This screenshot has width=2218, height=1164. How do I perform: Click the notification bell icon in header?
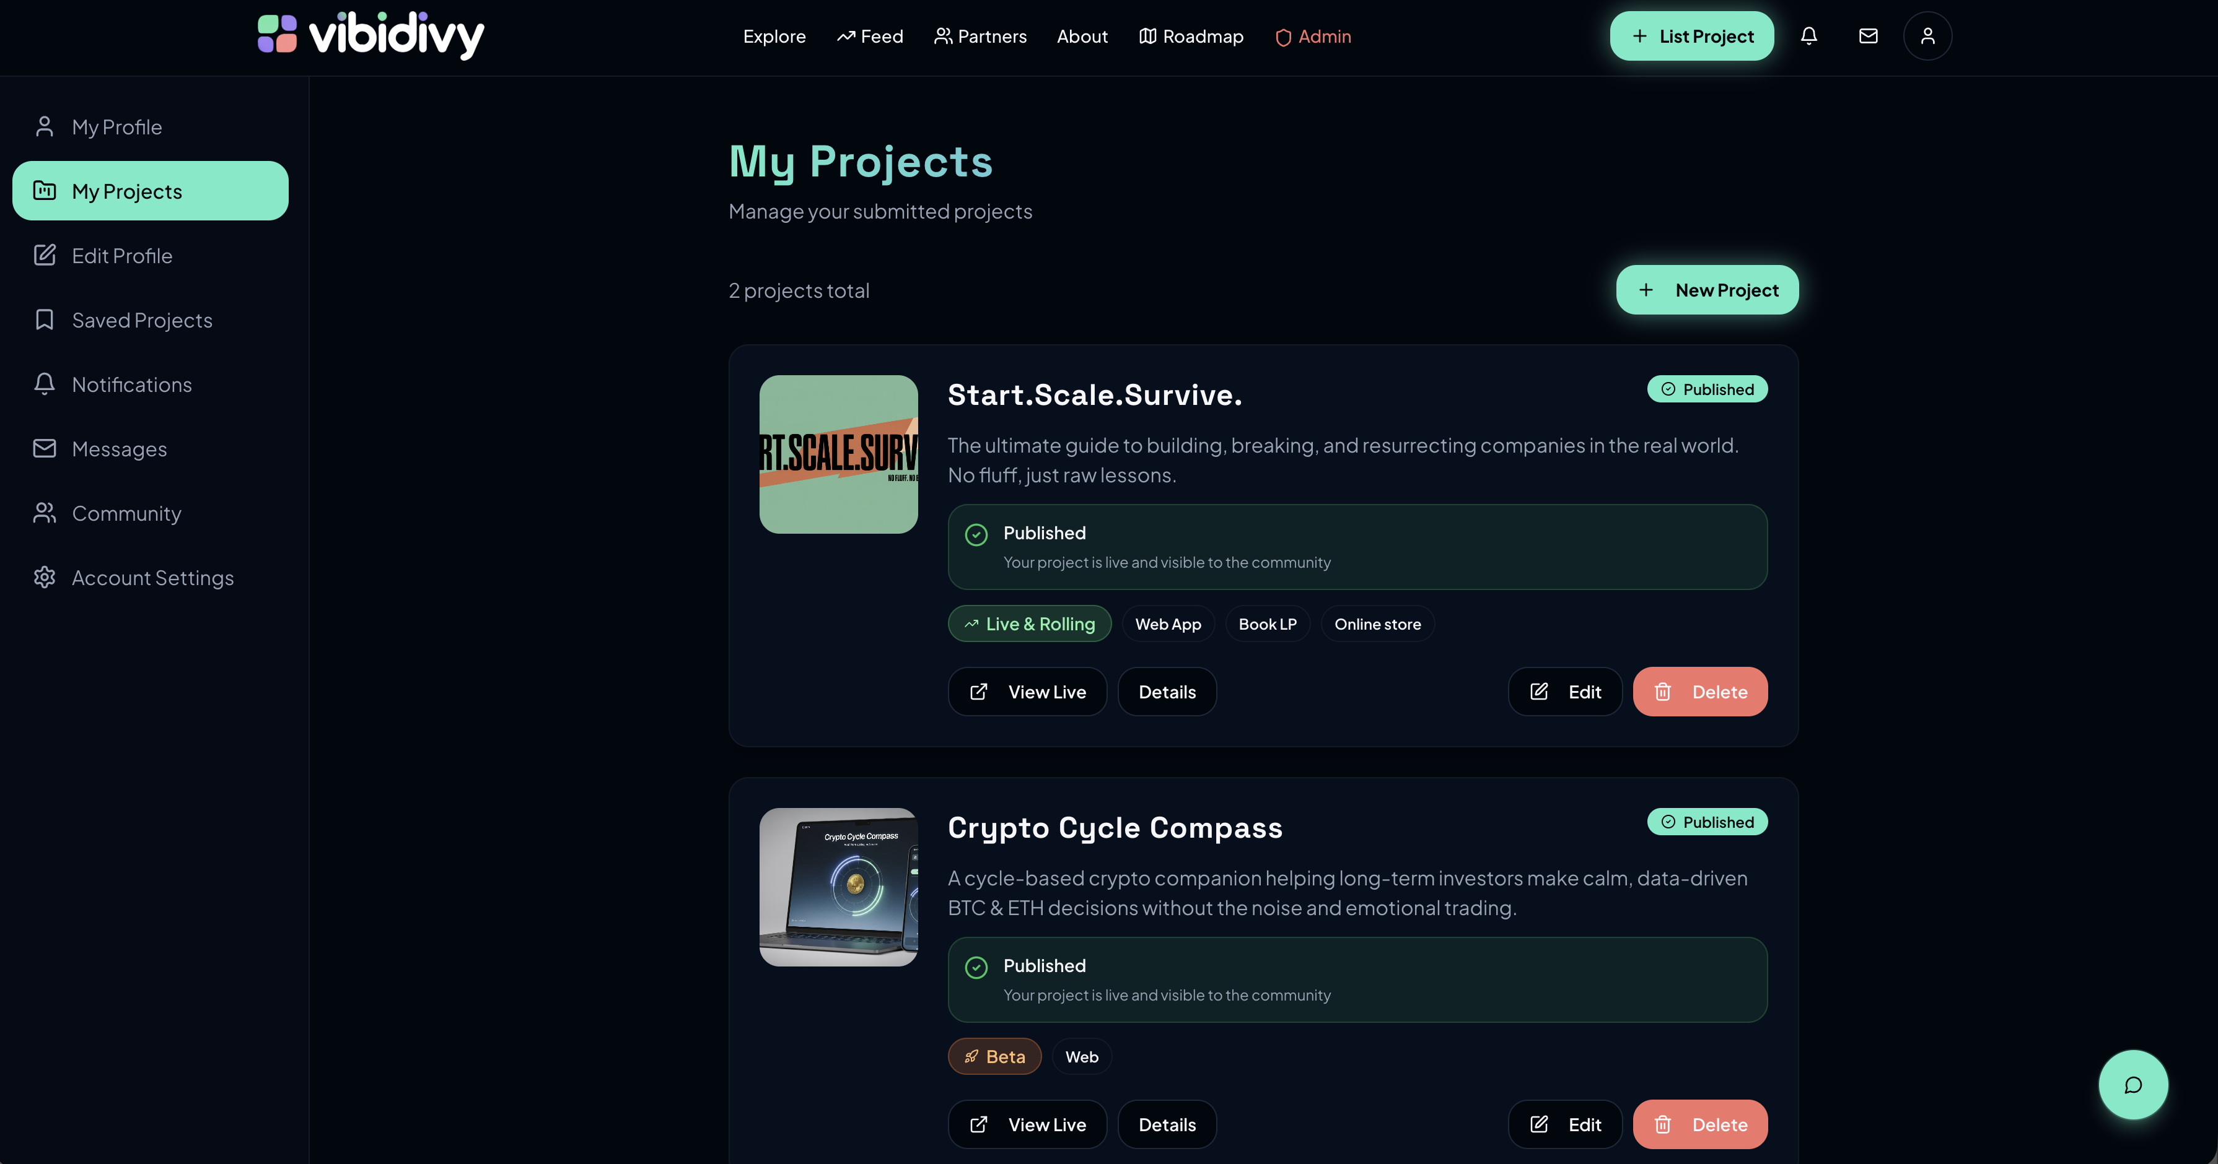coord(1808,36)
